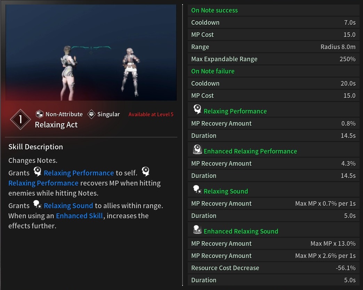Click the Resource Cost Decrease -56.1% row
363x290 pixels.
273,268
